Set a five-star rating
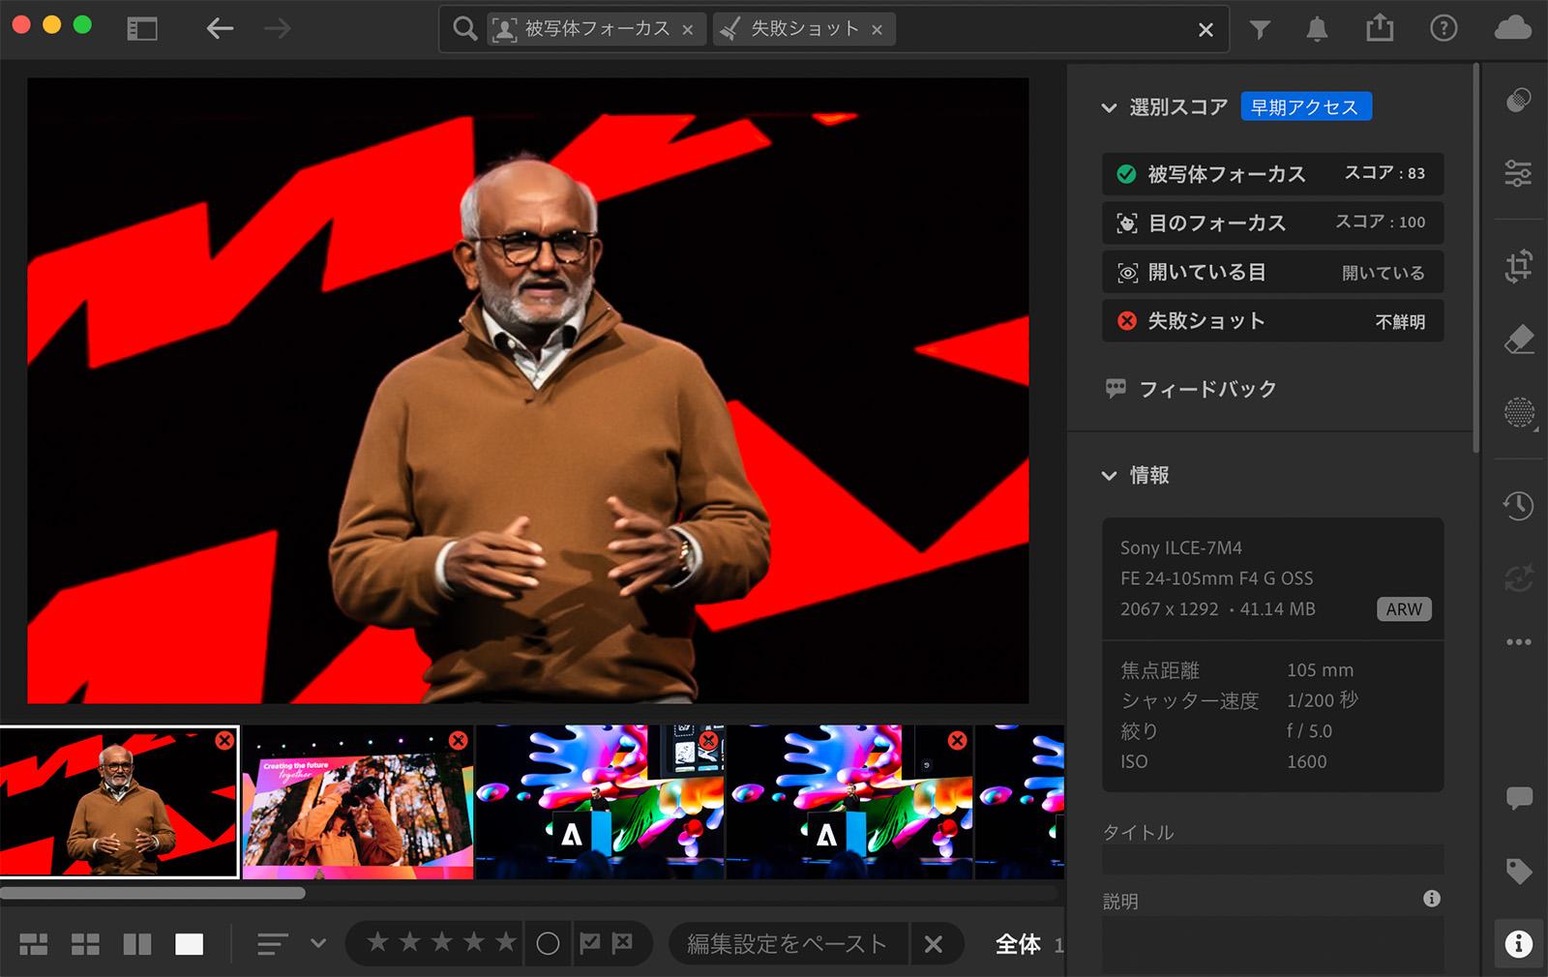Image resolution: width=1548 pixels, height=977 pixels. click(x=504, y=939)
